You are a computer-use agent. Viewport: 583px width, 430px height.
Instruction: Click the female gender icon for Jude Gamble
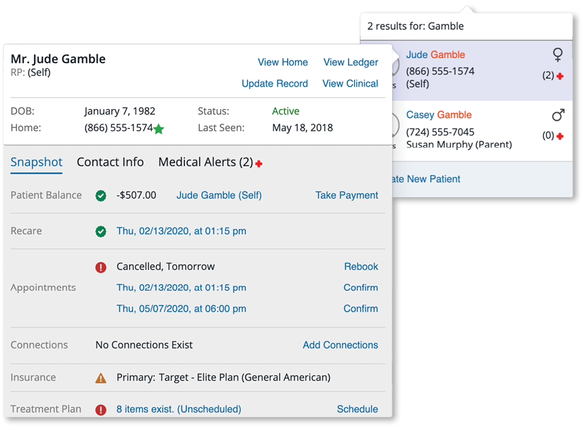[x=557, y=55]
